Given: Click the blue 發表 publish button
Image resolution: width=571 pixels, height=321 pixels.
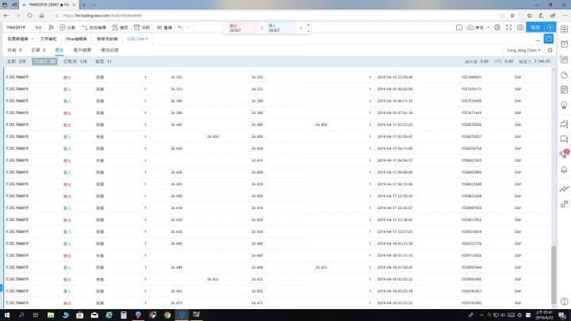Looking at the screenshot, I should 535,27.
